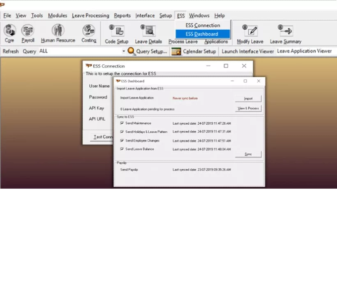
Task: Open Leave Details toolbar icon
Action: pyautogui.click(x=148, y=31)
